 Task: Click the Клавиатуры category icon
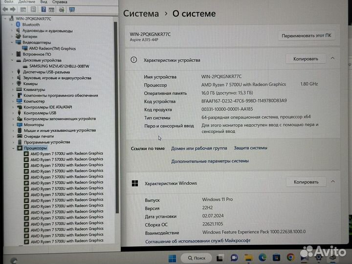tap(19, 89)
